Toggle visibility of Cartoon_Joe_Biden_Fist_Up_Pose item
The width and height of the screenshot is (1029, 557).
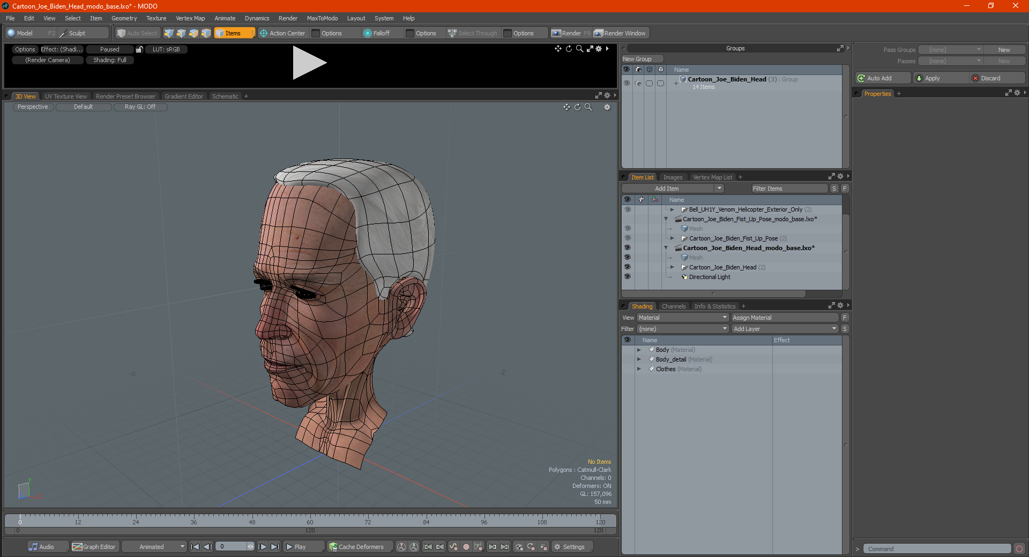click(627, 238)
